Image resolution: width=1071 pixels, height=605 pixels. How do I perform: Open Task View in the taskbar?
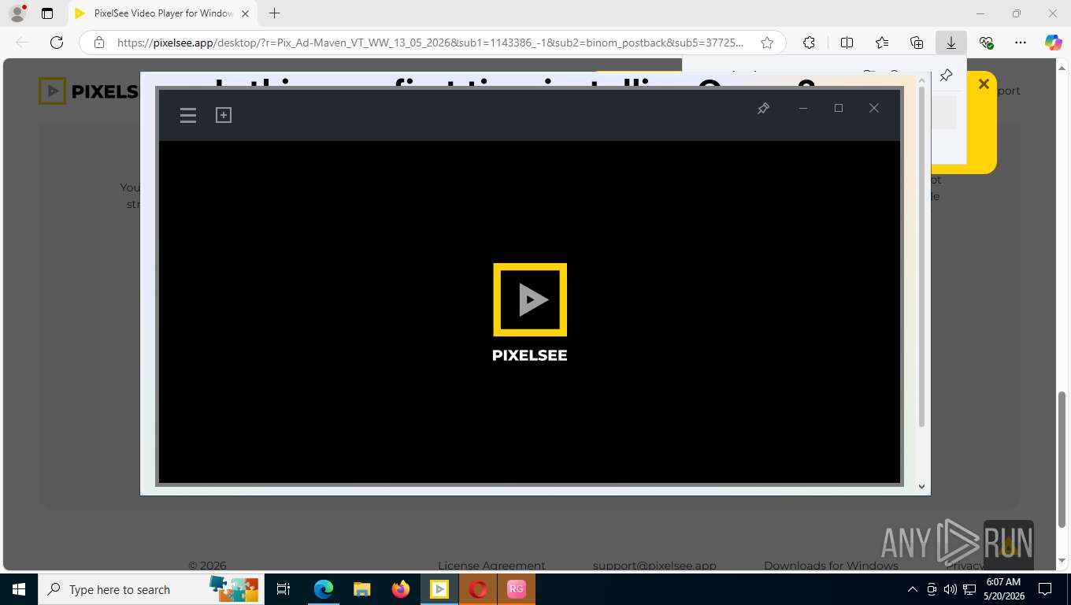tap(283, 589)
